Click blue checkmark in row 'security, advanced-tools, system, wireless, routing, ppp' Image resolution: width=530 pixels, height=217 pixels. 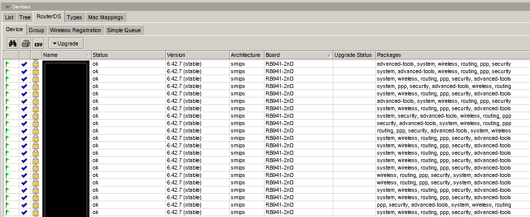point(24,124)
